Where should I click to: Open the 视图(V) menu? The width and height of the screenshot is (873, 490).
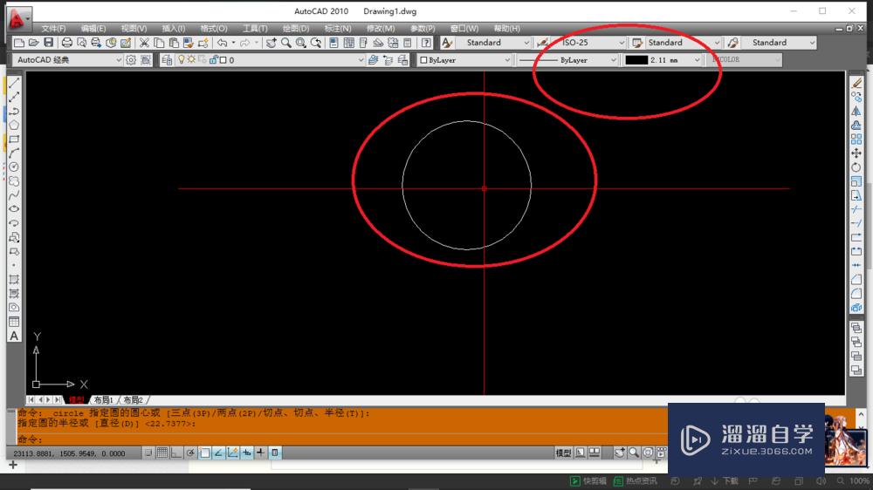pos(134,29)
